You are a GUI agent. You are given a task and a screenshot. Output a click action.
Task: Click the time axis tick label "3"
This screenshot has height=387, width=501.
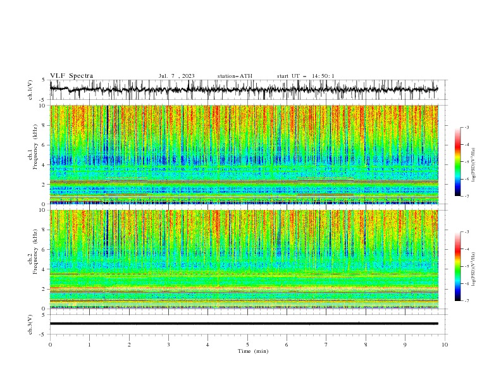169,345
